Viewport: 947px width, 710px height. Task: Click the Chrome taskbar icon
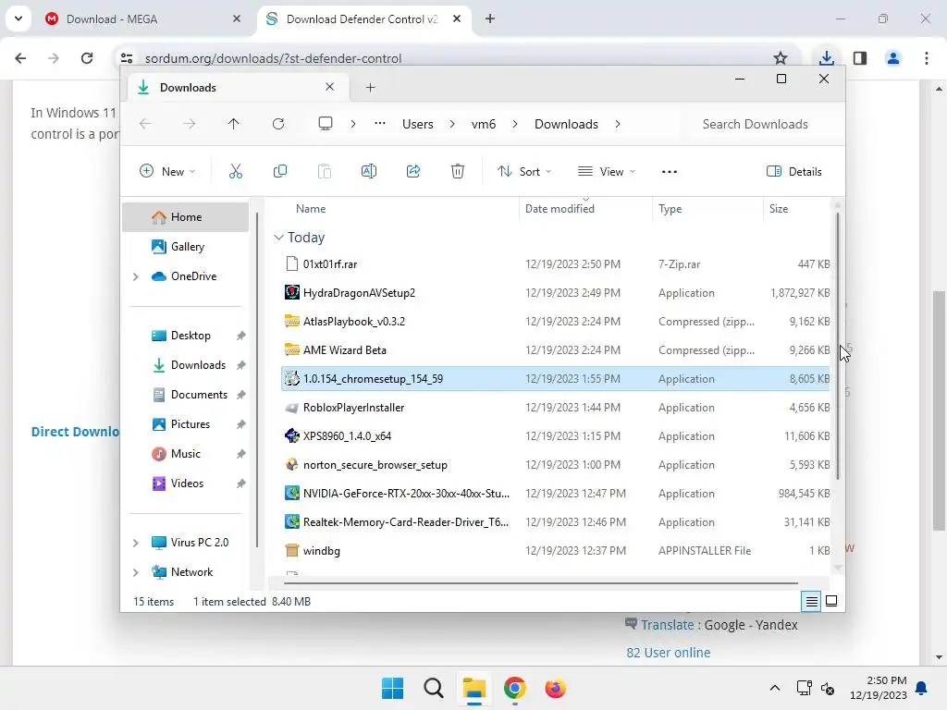[x=514, y=688]
